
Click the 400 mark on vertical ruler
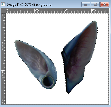click(x=2, y=75)
